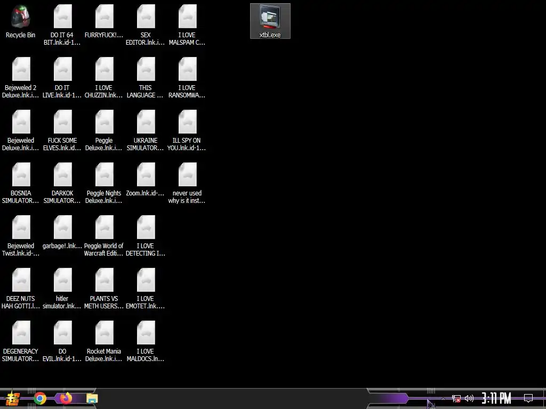The height and width of the screenshot is (409, 546).
Task: Select the 'never used why is it inst...' file
Action: 187,183
